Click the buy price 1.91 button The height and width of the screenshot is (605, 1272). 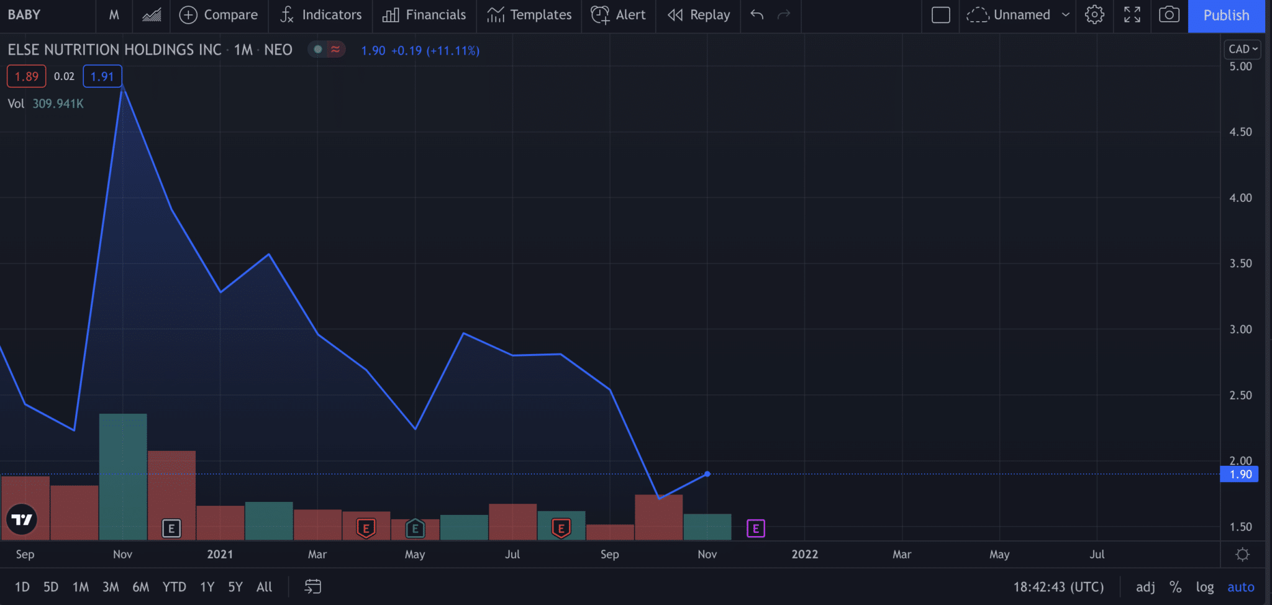[102, 76]
